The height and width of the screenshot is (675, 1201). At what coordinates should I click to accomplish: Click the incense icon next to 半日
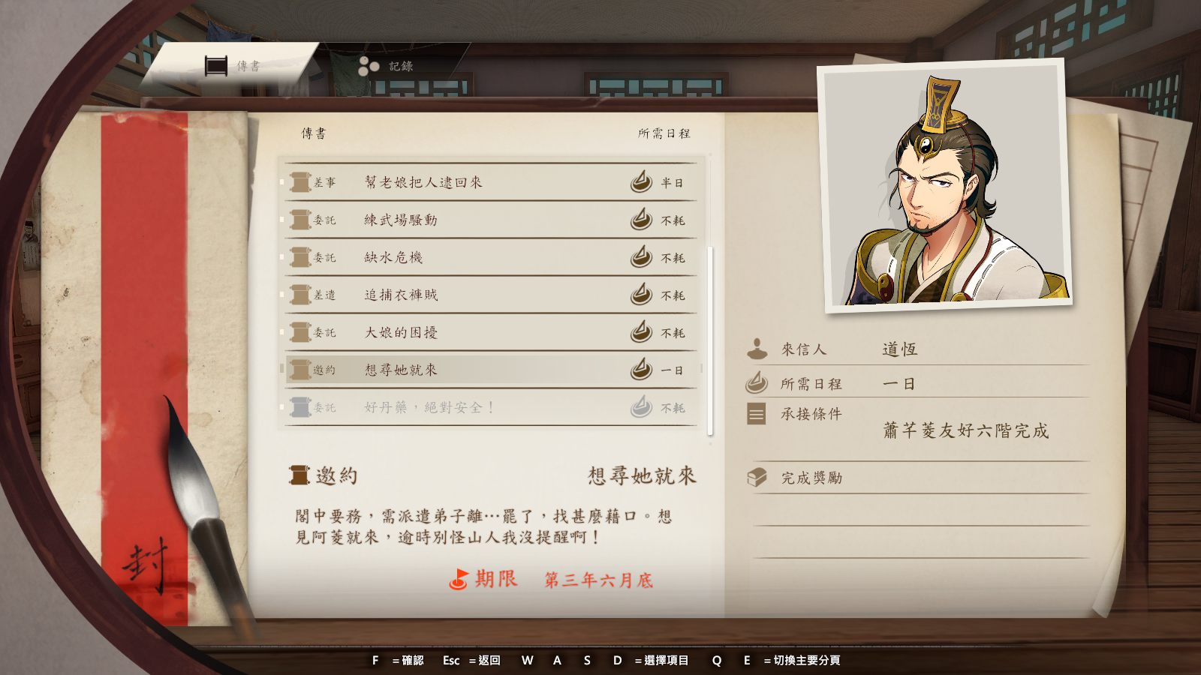641,181
